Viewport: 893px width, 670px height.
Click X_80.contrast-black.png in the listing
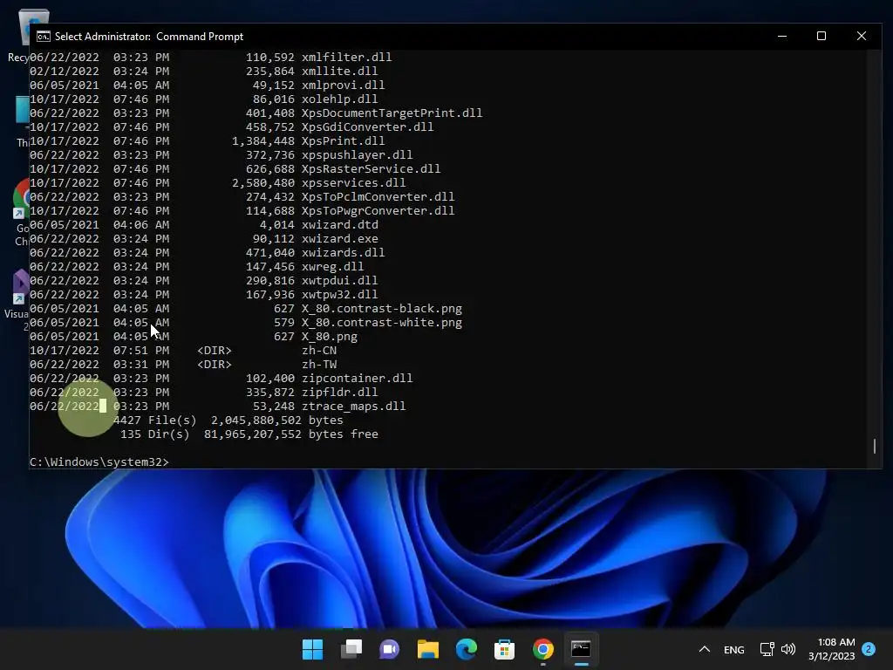(382, 308)
